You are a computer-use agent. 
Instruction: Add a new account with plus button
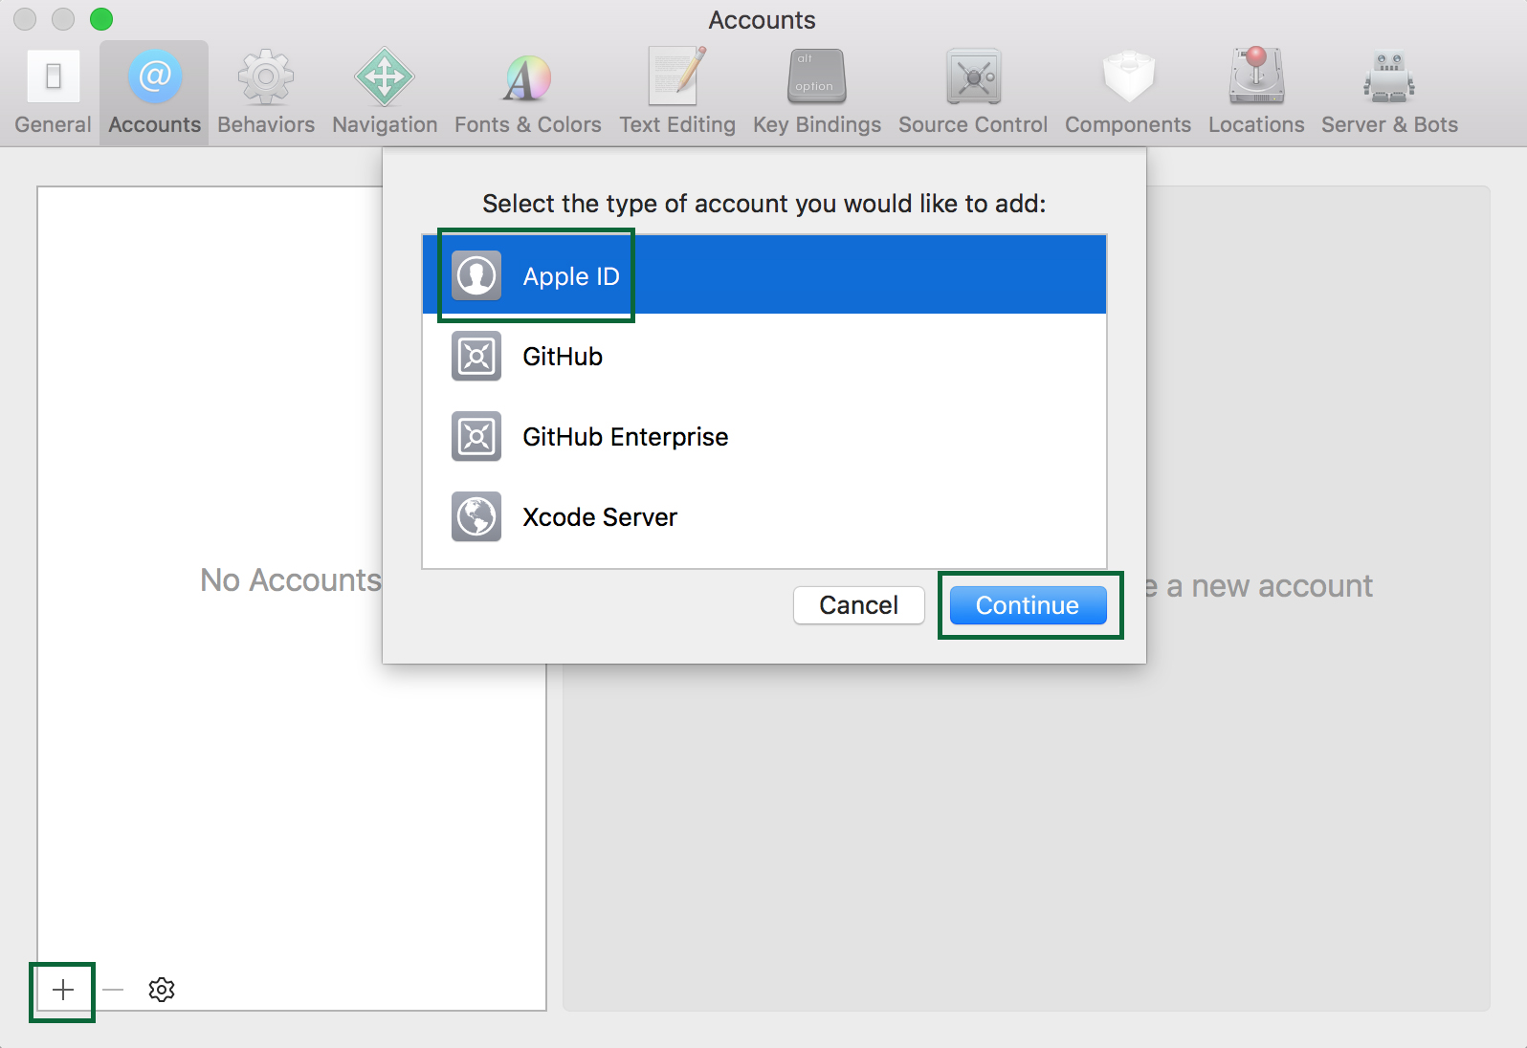pos(63,990)
